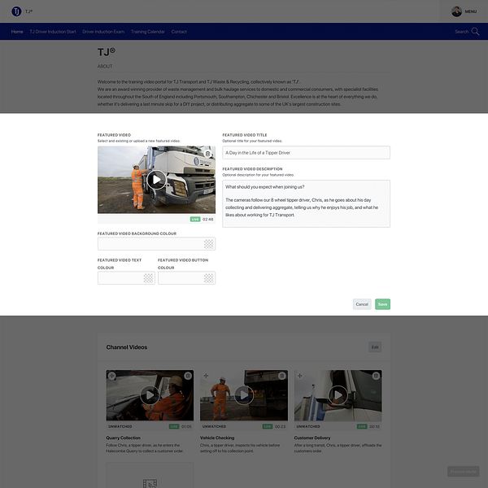Remove Quarry Collection video with trash icon
The height and width of the screenshot is (488, 488).
click(188, 376)
